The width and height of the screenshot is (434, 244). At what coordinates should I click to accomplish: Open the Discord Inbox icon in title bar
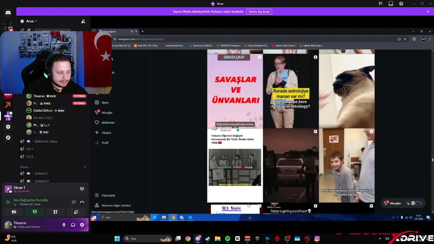tap(391, 4)
